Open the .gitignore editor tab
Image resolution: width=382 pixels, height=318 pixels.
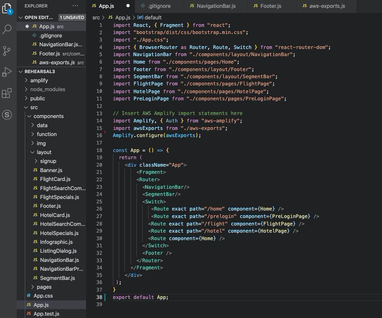pos(159,6)
